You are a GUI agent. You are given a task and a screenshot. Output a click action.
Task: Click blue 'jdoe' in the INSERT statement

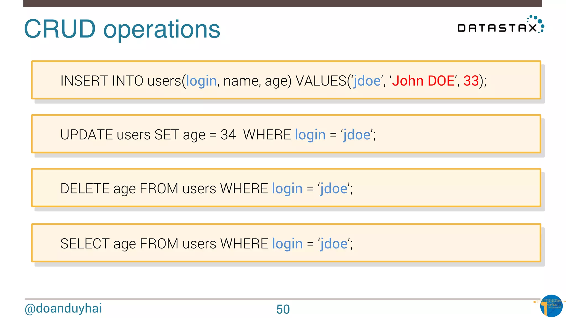click(x=367, y=81)
